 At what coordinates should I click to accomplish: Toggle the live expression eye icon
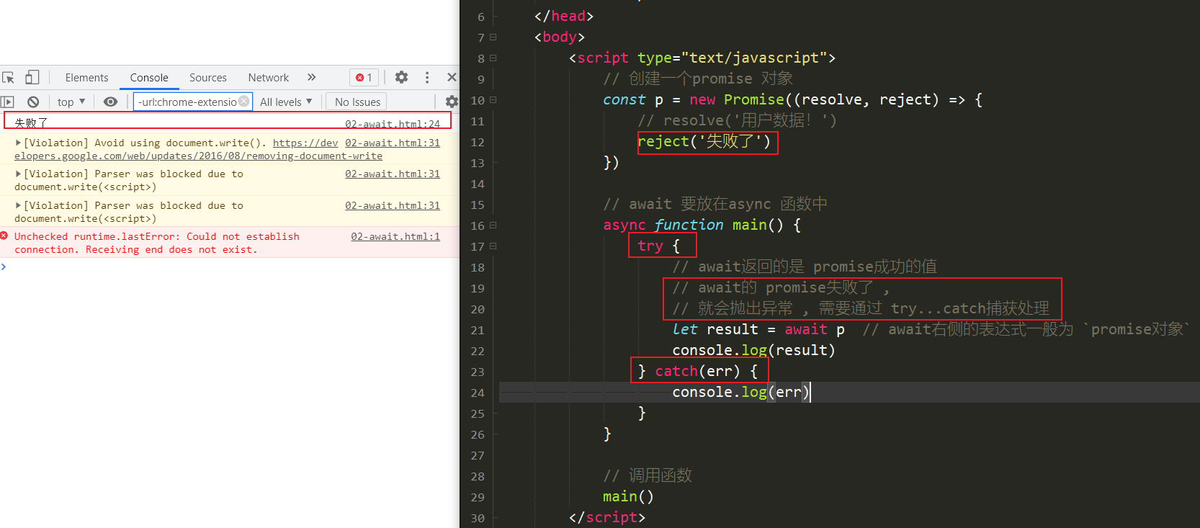(x=110, y=102)
